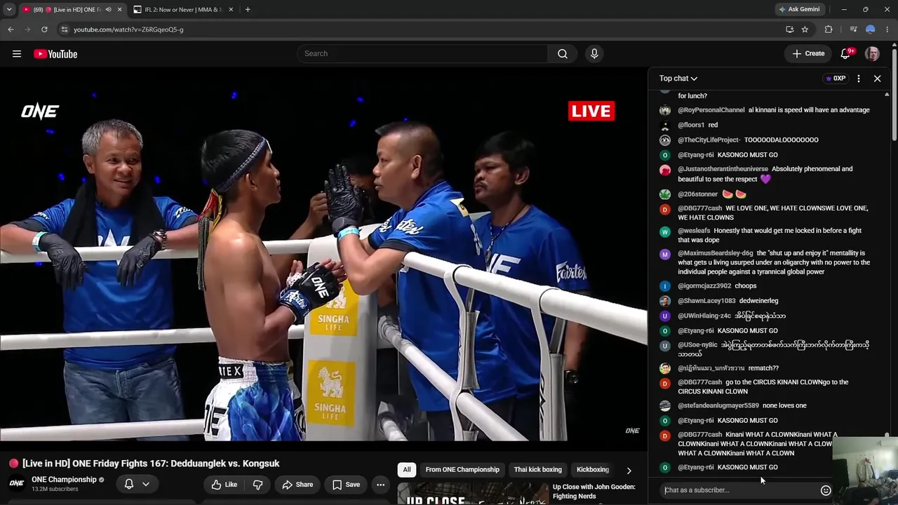Expand the Top chat mode dropdown

pos(678,79)
